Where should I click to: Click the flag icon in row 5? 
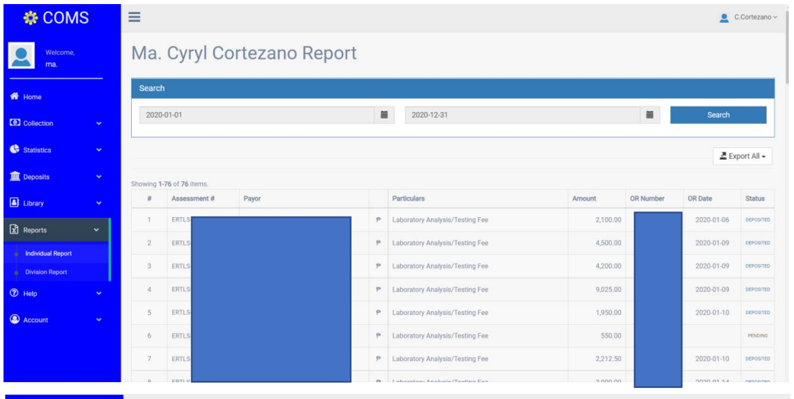378,312
